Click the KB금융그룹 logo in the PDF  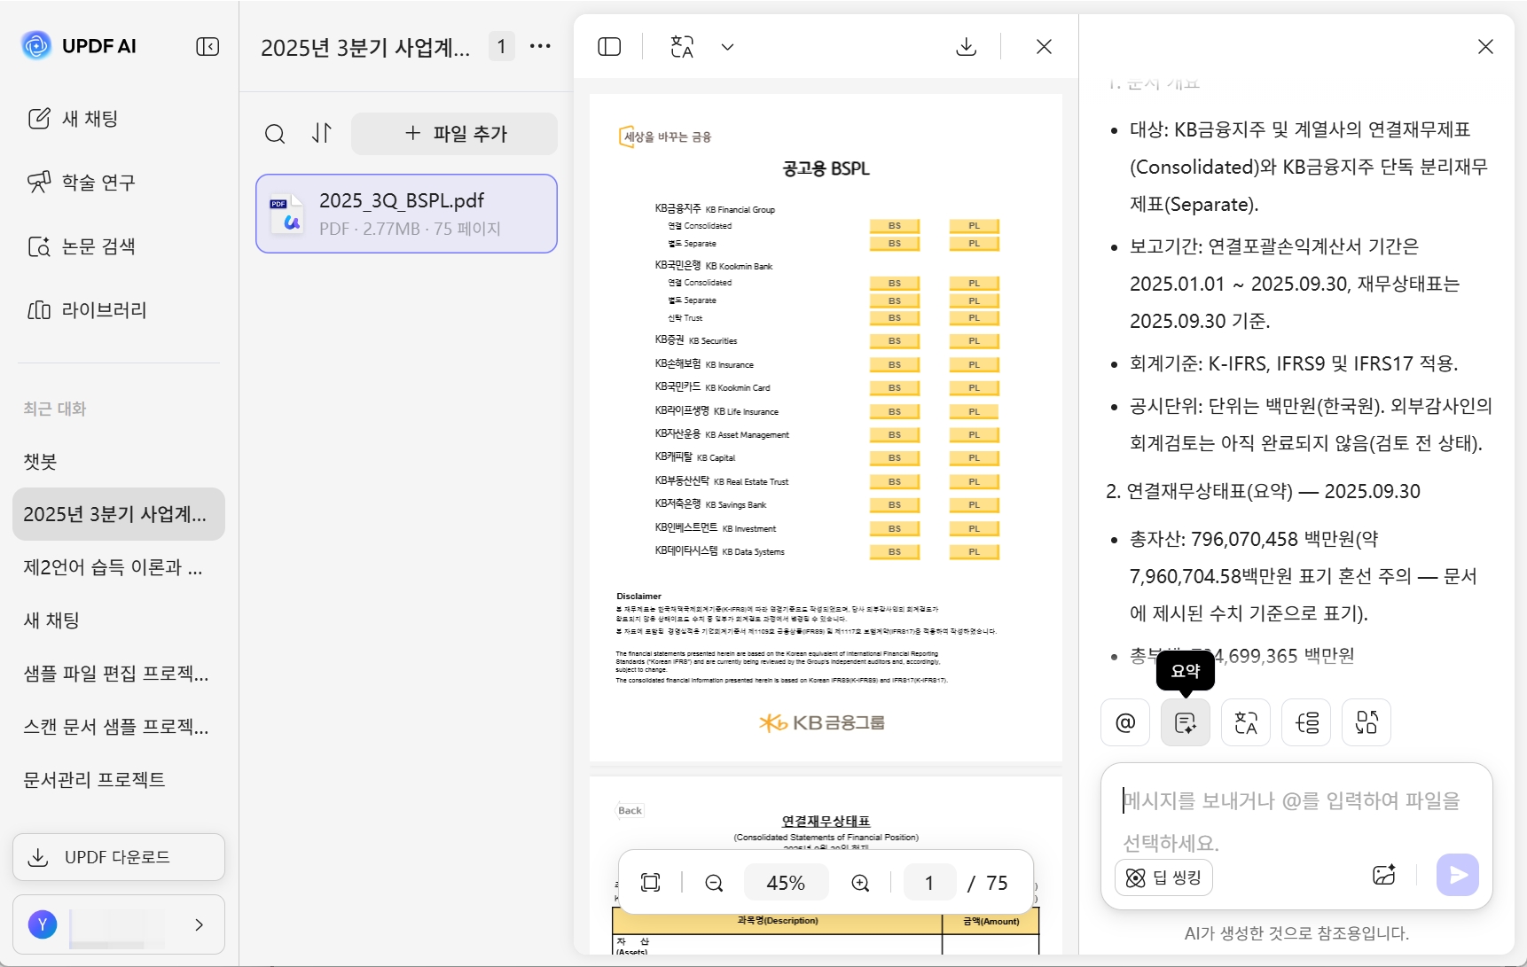822,722
